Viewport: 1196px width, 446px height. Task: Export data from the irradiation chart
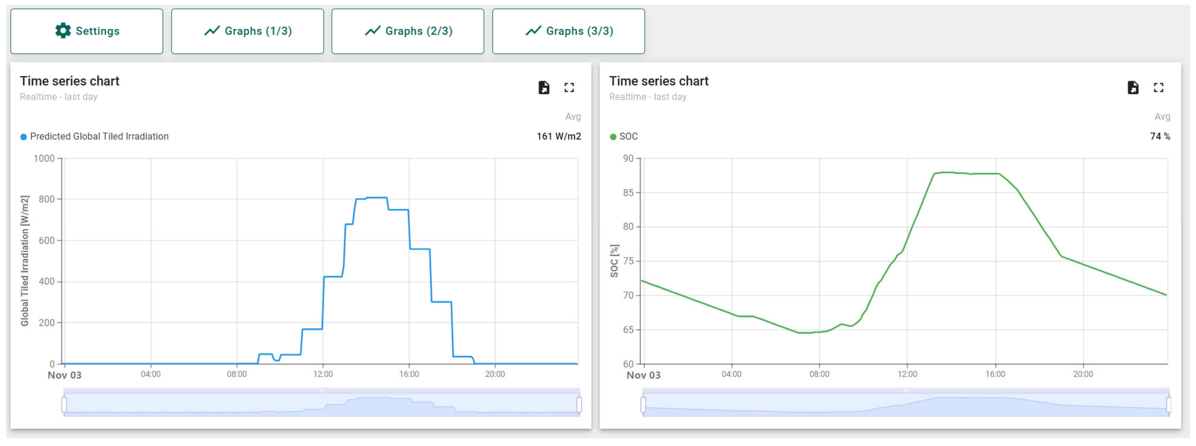pyautogui.click(x=544, y=87)
